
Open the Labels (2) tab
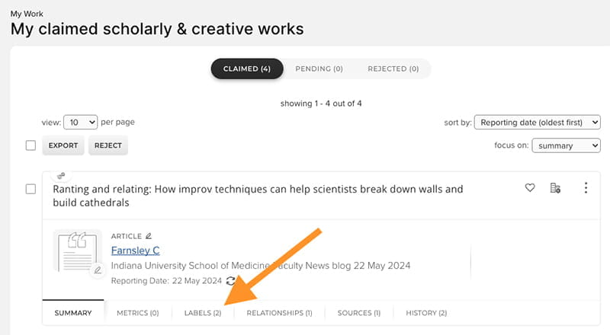tap(203, 313)
